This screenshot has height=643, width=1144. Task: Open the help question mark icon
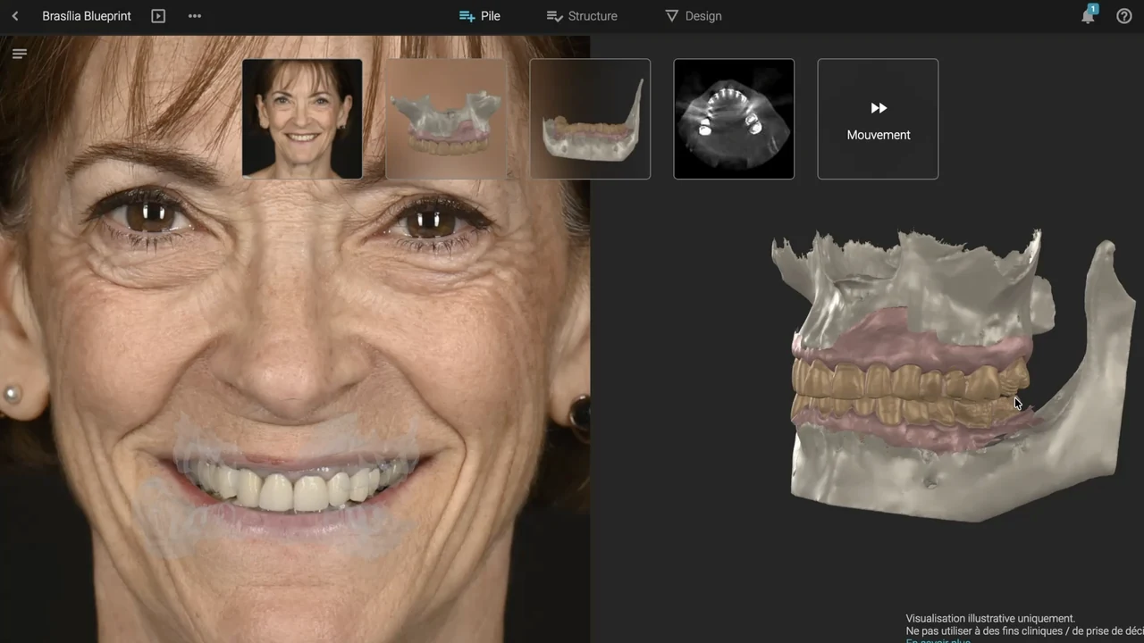click(x=1124, y=16)
